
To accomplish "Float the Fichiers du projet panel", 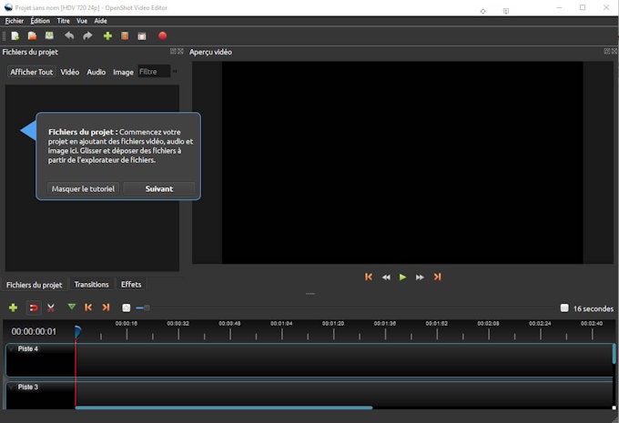I will coord(173,51).
